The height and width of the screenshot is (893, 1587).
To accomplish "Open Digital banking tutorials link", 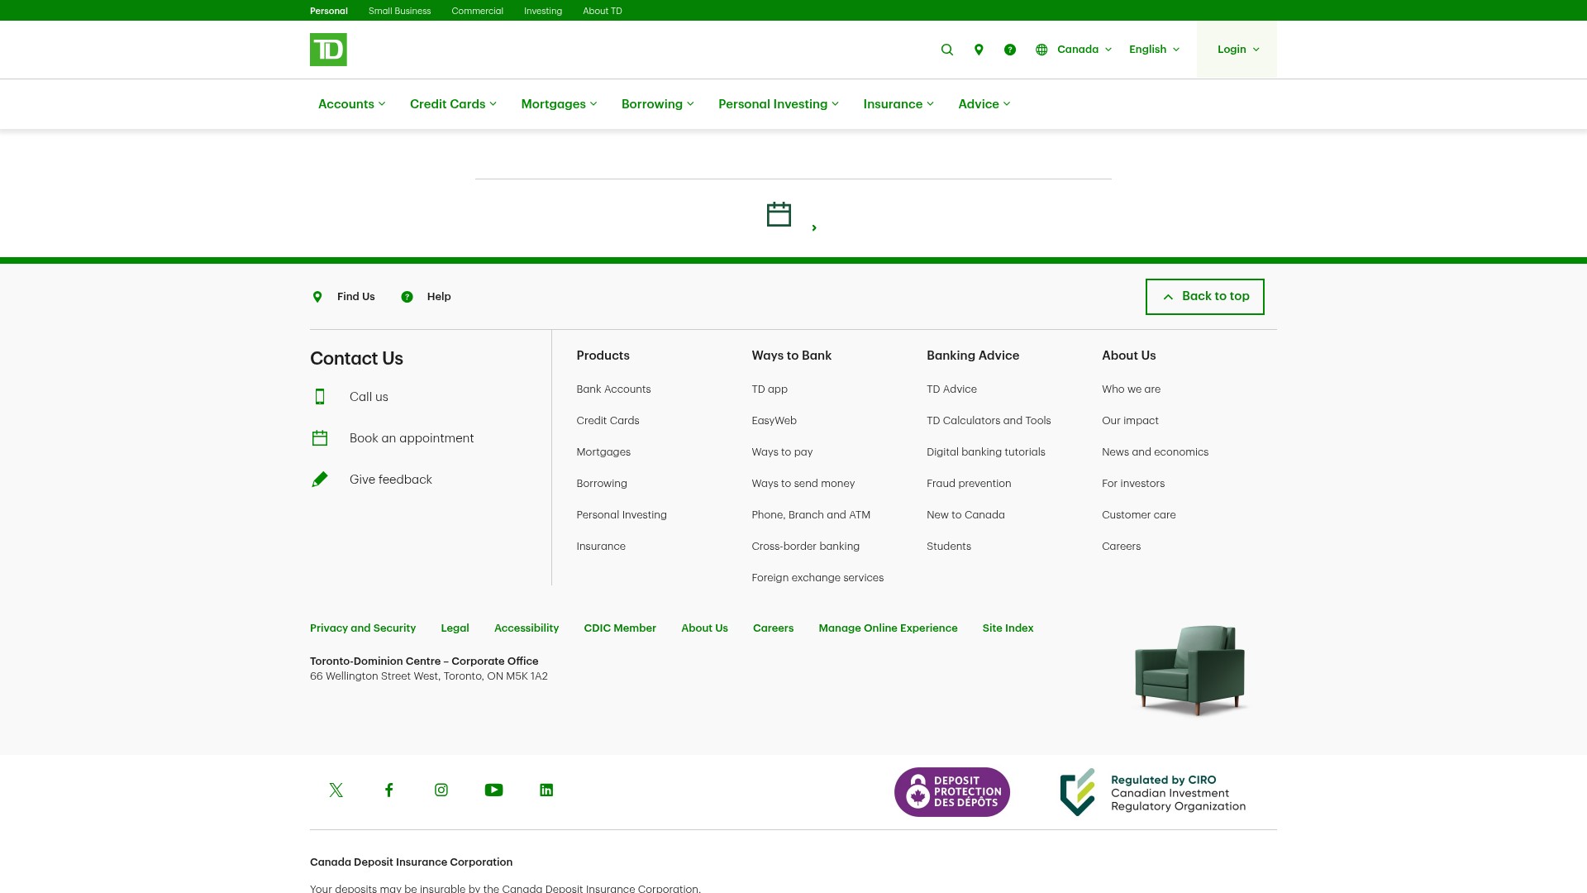I will (985, 452).
